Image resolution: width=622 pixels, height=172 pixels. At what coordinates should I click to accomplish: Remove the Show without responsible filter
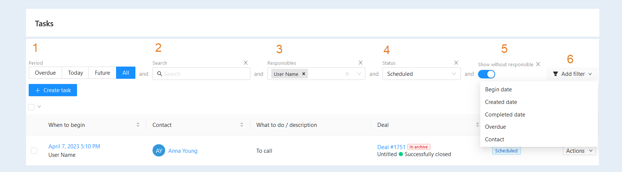tap(538, 64)
